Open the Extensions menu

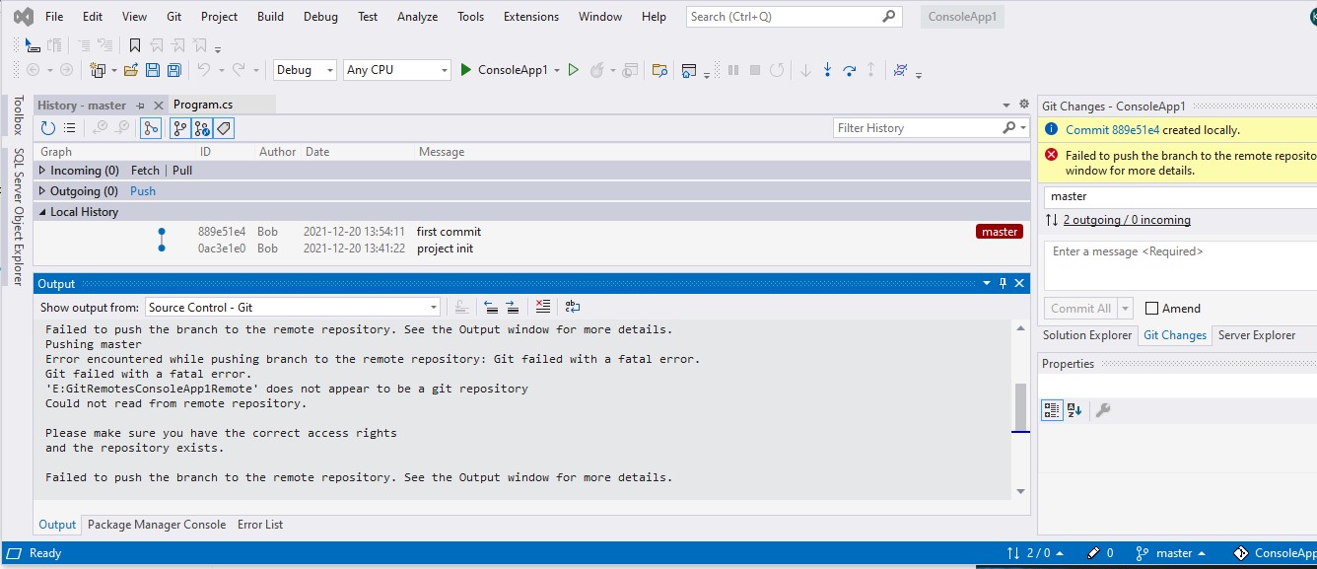(x=530, y=17)
